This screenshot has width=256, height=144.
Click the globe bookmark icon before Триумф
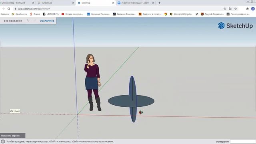coord(197,14)
